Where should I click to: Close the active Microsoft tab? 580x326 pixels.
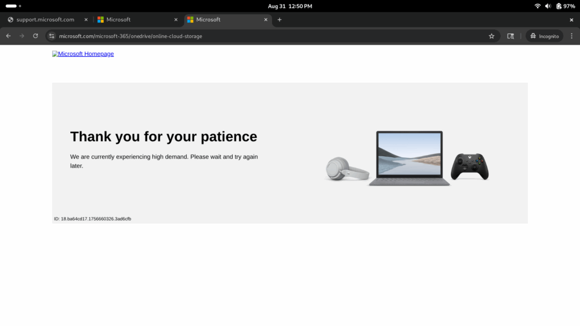click(x=266, y=20)
